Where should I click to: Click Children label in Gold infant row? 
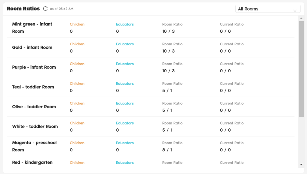77,44
